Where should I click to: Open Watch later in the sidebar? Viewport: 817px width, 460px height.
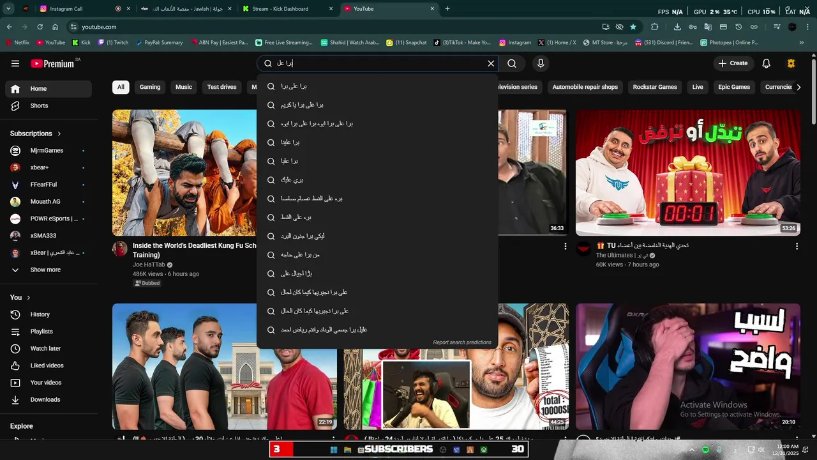49,348
